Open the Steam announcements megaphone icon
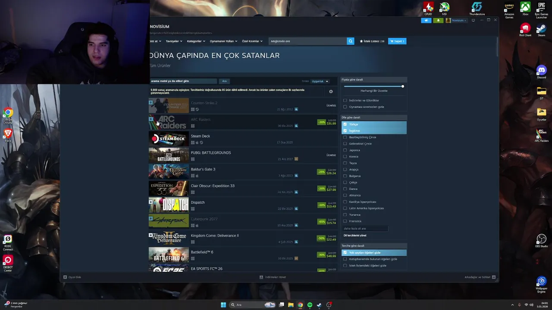Screen dimensions: 552x310 point(426,20)
